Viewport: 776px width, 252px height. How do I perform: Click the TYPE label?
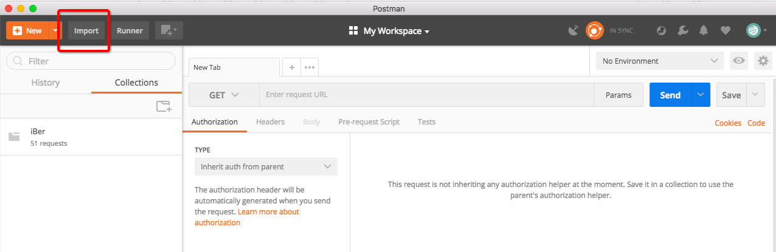pos(203,149)
